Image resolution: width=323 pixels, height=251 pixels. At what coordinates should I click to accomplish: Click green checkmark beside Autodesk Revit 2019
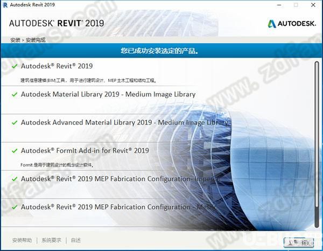pyautogui.click(x=15, y=66)
